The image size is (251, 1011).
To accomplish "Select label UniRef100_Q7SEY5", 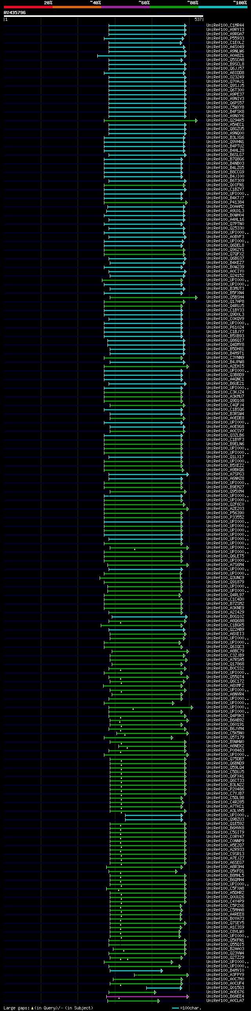I will point(225,923).
